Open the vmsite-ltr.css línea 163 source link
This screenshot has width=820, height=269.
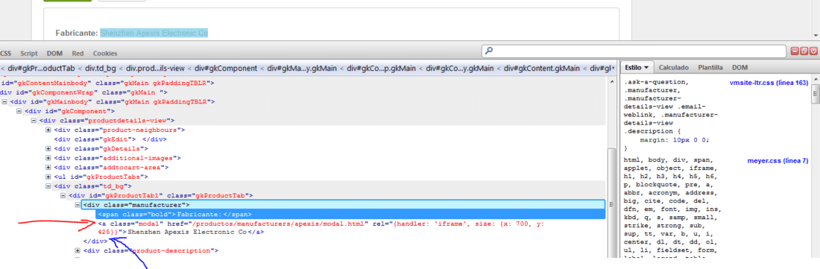tap(769, 83)
